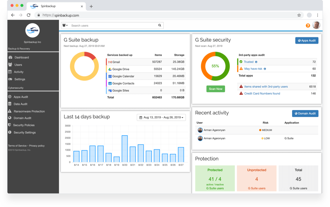
Task: Click the Google Drive service row
Action: point(145,69)
